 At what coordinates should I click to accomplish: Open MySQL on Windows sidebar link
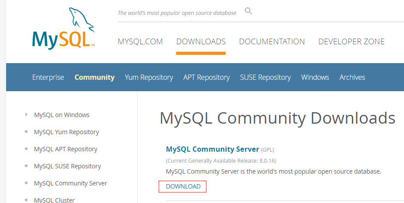pyautogui.click(x=62, y=115)
